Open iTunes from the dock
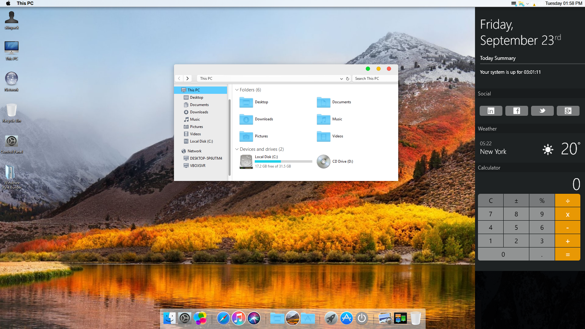 pyautogui.click(x=238, y=318)
